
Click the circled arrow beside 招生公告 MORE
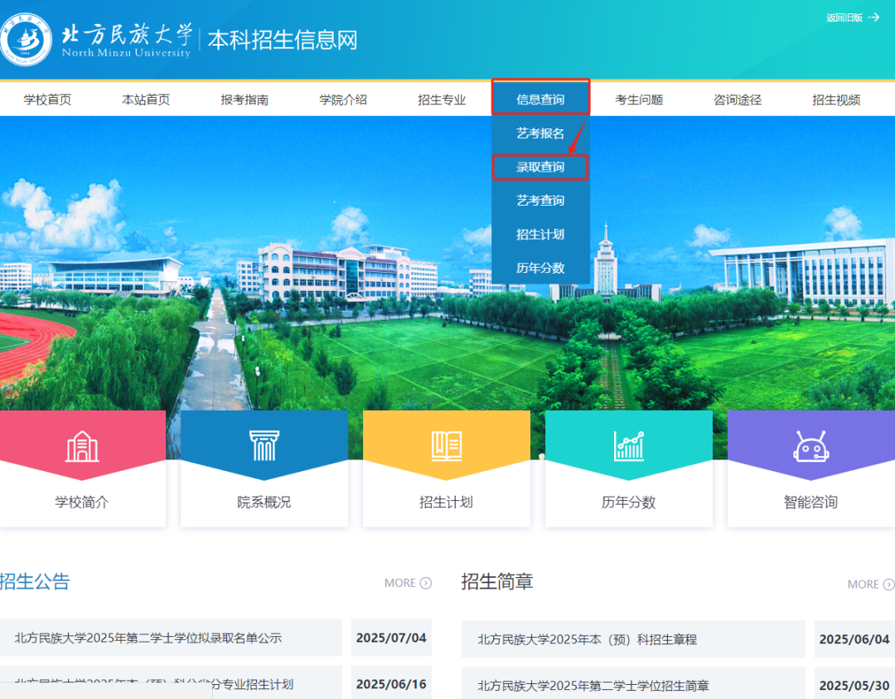(x=428, y=583)
